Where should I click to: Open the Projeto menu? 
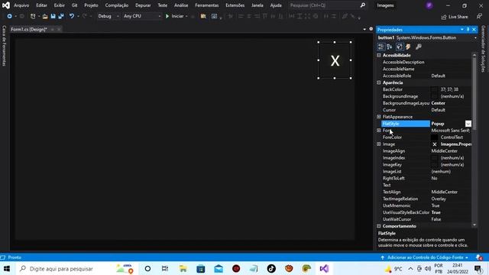[91, 5]
